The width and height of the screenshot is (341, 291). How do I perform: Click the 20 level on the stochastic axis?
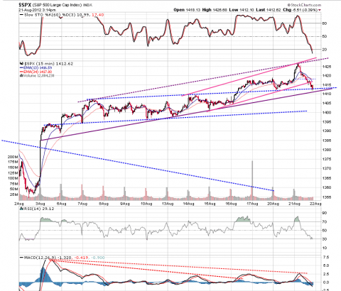[x=325, y=50]
